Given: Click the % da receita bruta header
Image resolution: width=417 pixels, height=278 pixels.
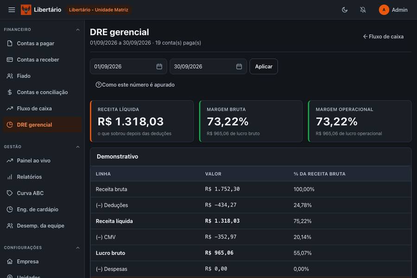Looking at the screenshot, I should click(x=319, y=174).
